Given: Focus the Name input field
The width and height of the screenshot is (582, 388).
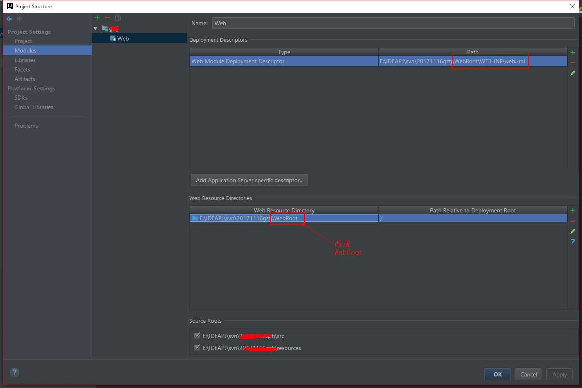Looking at the screenshot, I should 393,23.
